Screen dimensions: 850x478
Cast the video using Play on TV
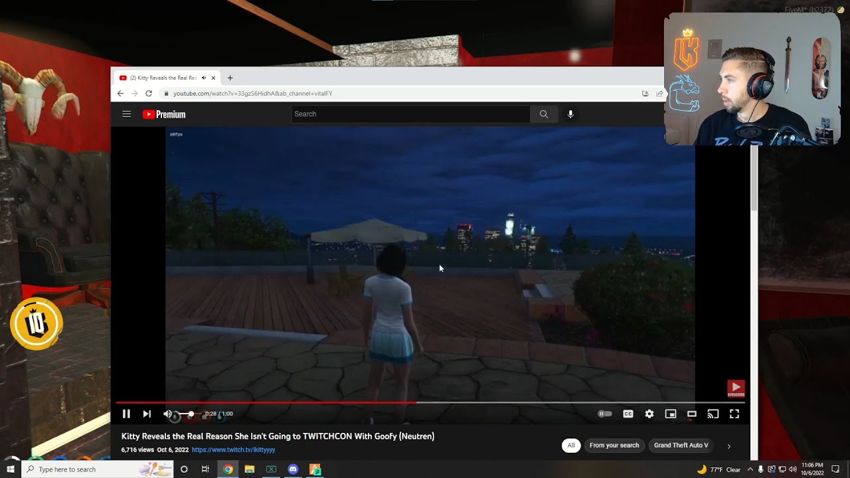click(713, 414)
